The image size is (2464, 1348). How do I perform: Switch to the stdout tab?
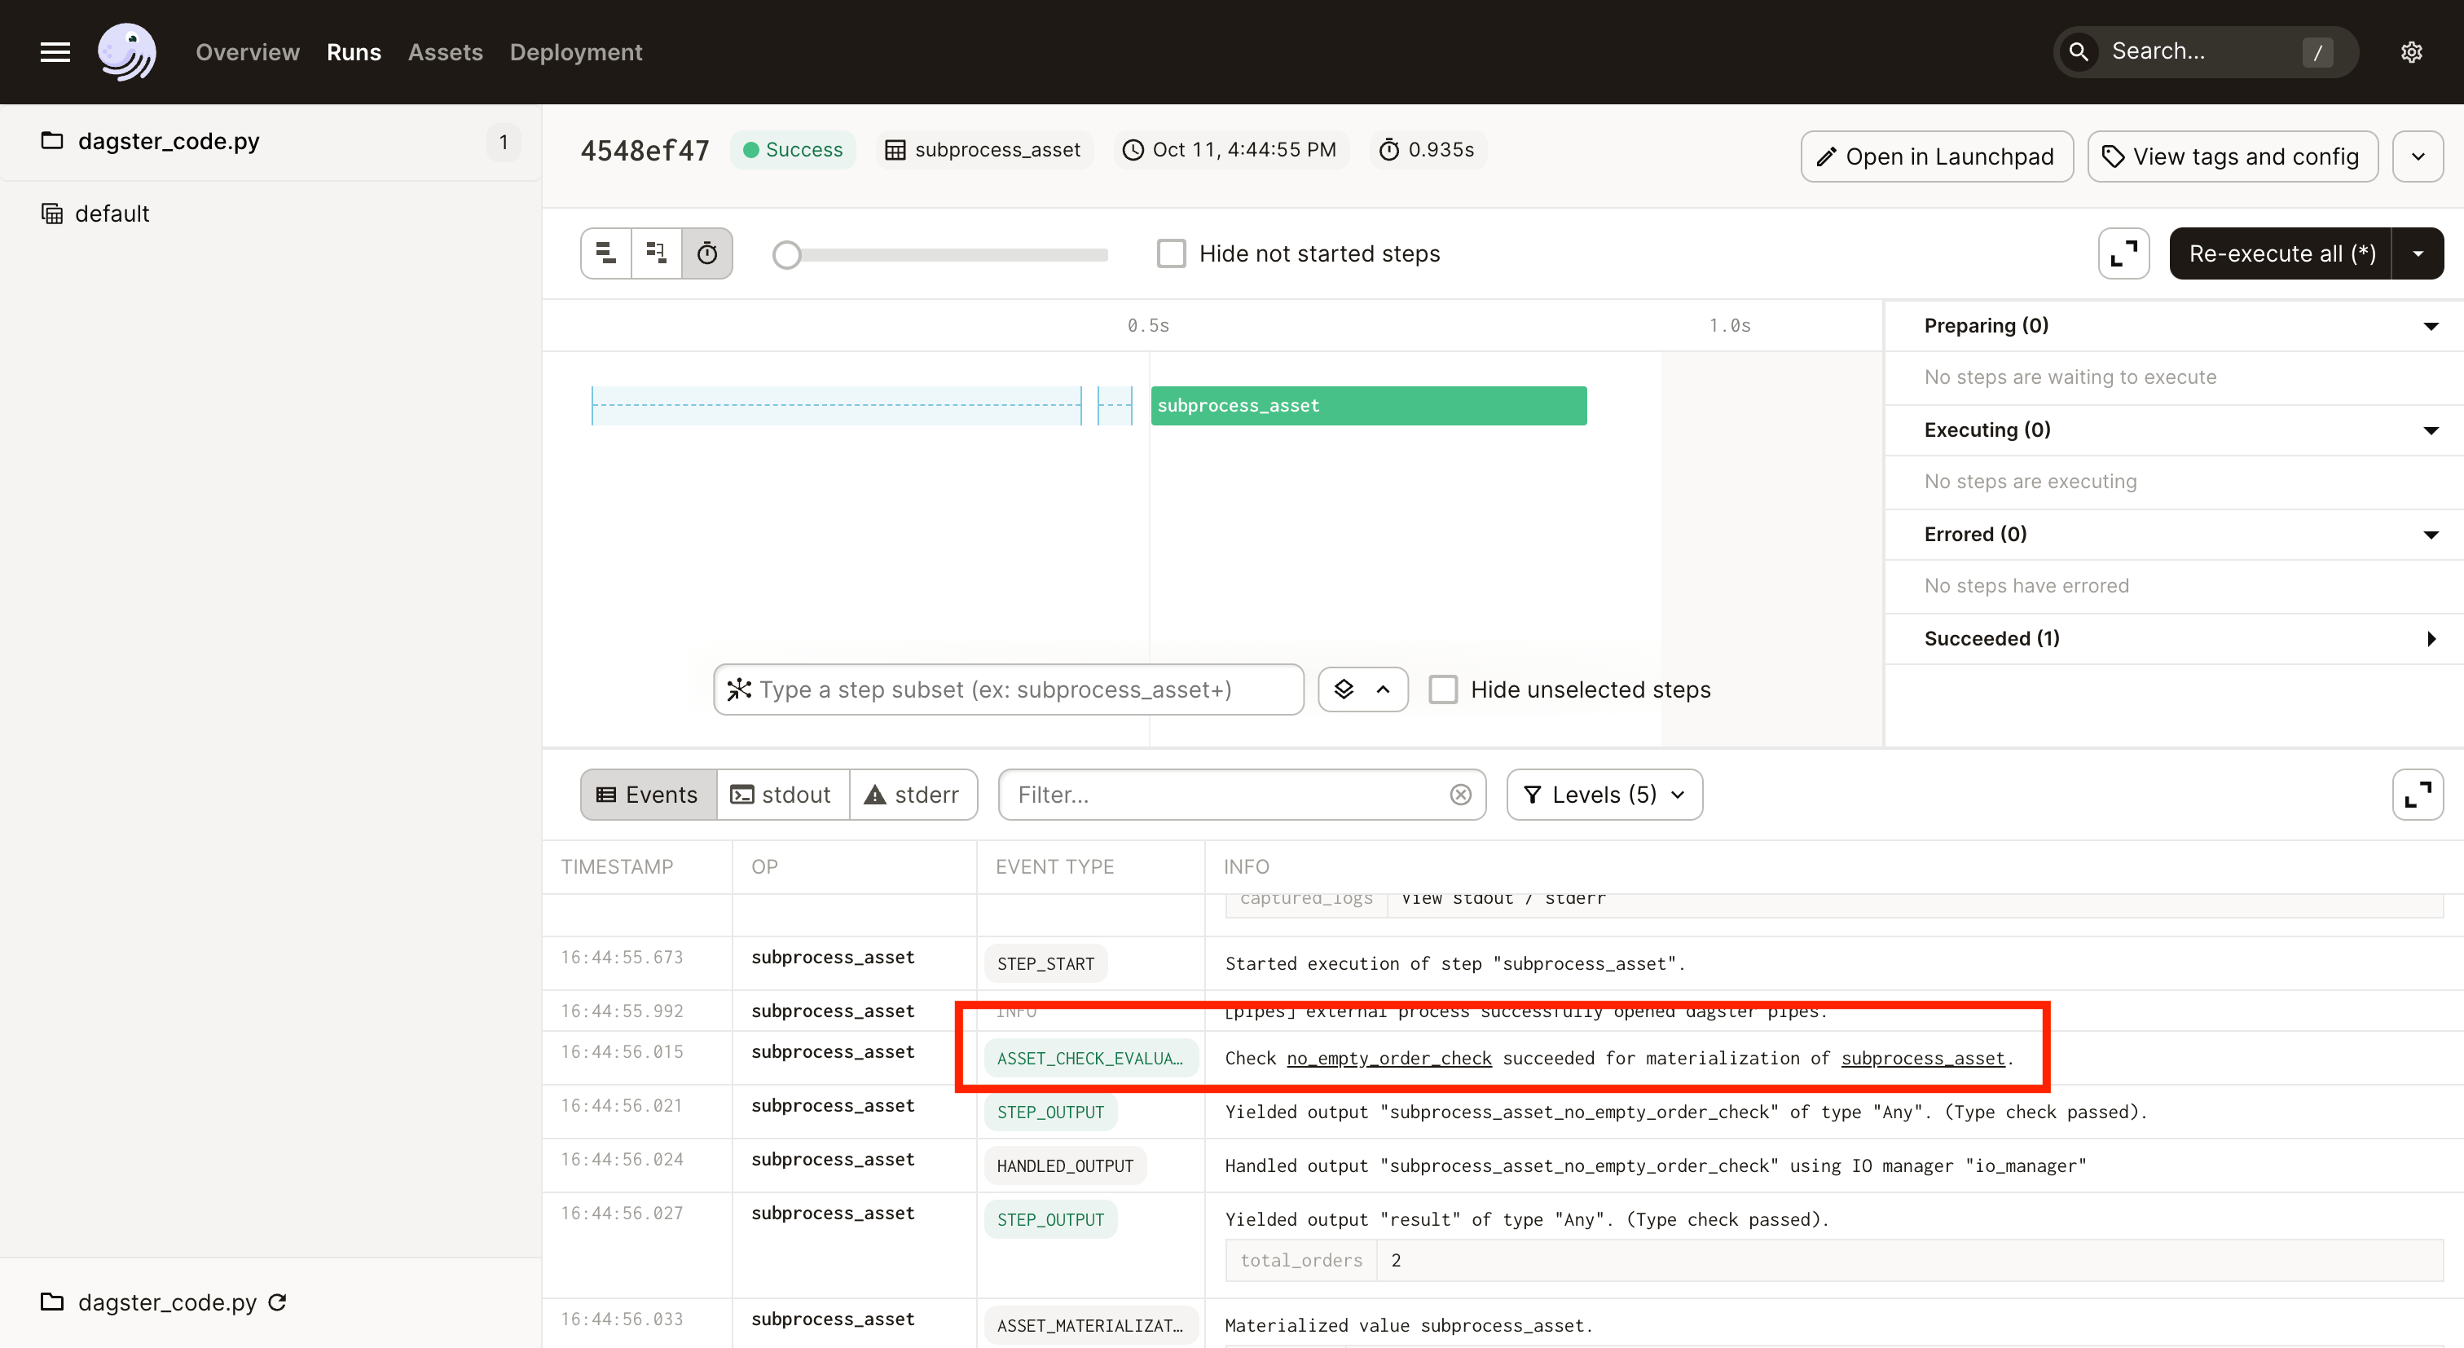782,794
